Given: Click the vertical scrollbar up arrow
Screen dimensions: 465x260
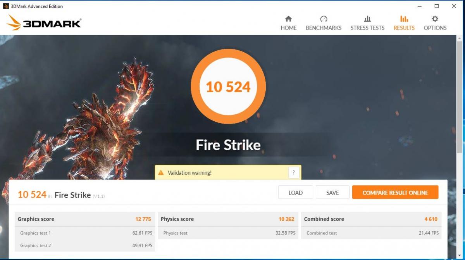Looking at the screenshot, I should pos(460,38).
